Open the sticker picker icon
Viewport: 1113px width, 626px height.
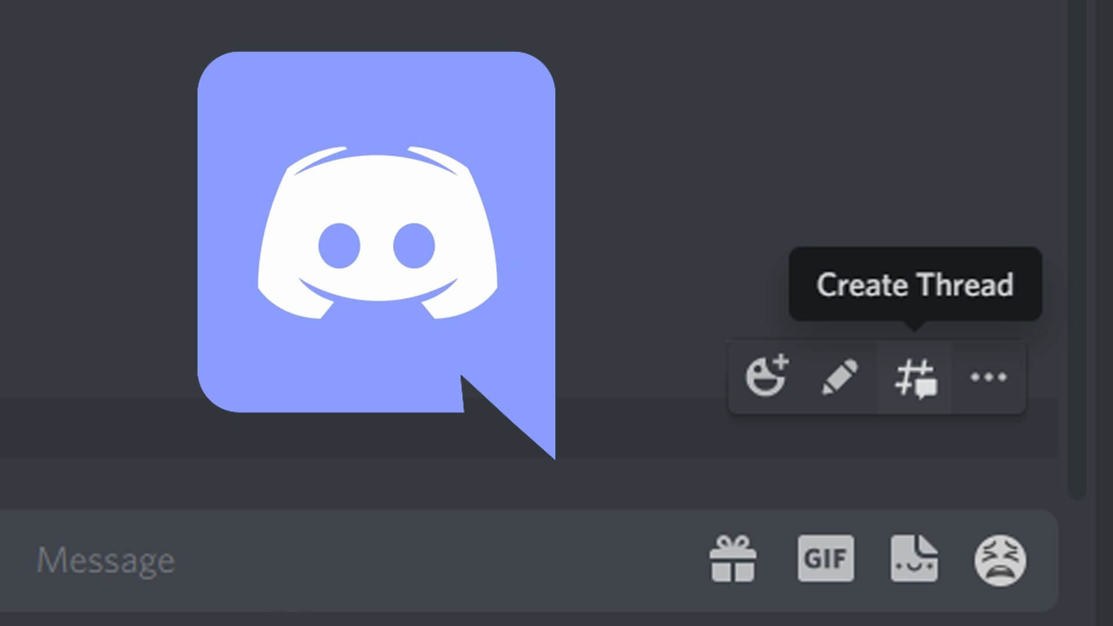tap(914, 559)
